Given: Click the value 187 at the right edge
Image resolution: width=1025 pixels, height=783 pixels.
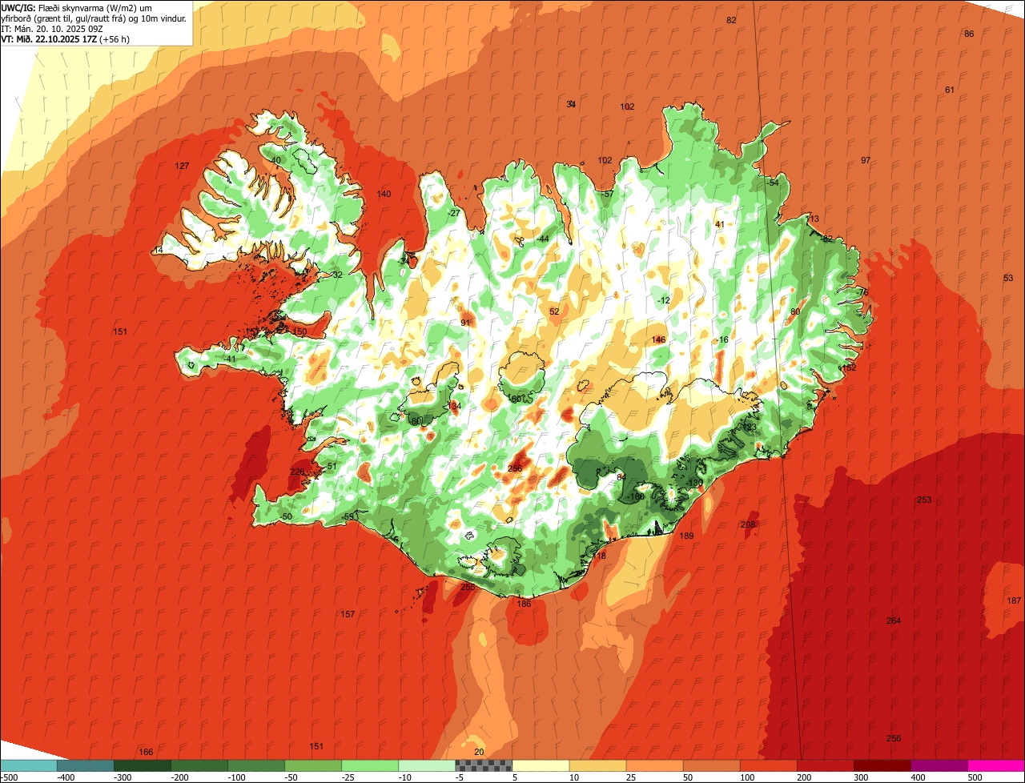Looking at the screenshot, I should tap(1014, 601).
